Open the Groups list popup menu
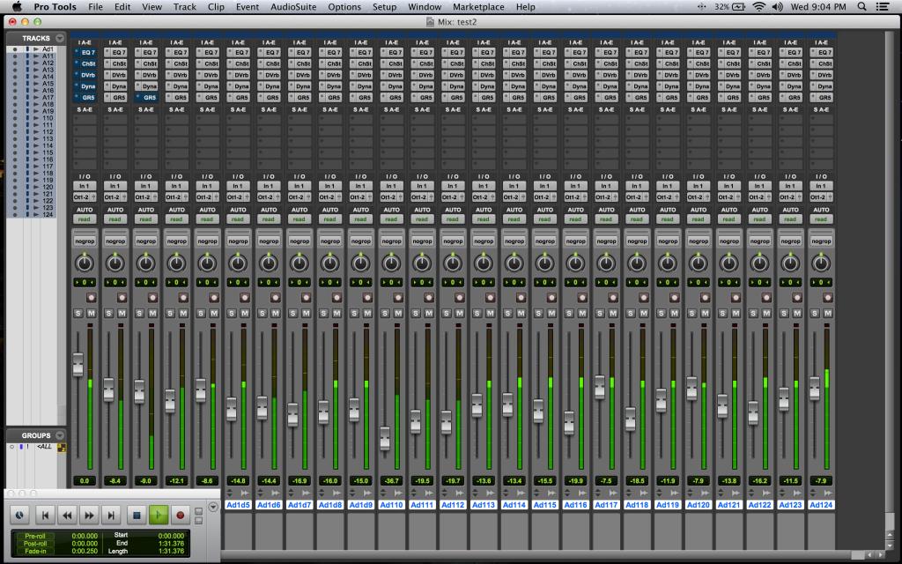This screenshot has height=564, width=902. coord(60,435)
